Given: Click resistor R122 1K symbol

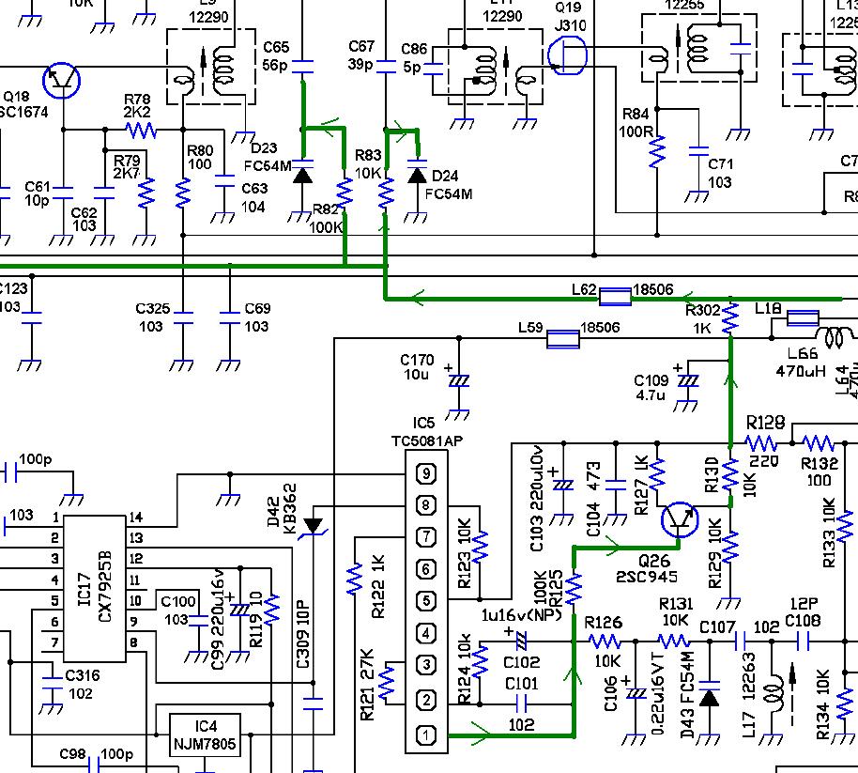Looking at the screenshot, I should point(355,579).
